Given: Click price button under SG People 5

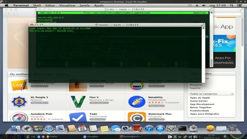Looking at the screenshot, I should click(39, 103).
